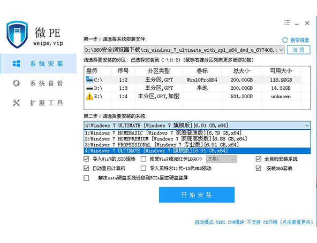317x243 pixels.
Task: Click the backup refresh icon beside 系统备份
Action: click(17, 83)
